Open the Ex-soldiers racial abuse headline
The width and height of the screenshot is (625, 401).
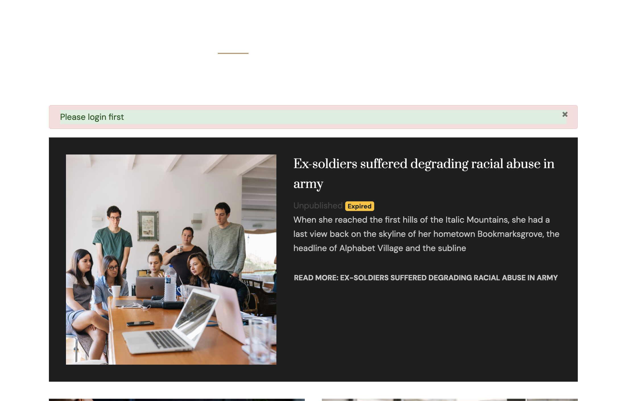[424, 164]
